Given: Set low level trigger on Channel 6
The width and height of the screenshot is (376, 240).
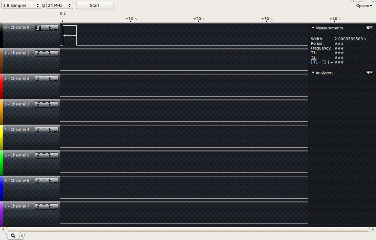Looking at the screenshot, I should coord(55,181).
